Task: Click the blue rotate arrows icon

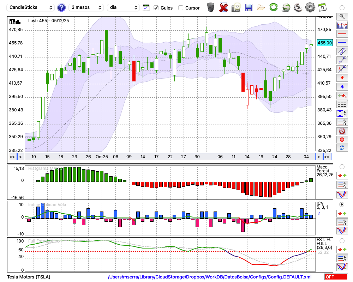Action: tap(342, 148)
